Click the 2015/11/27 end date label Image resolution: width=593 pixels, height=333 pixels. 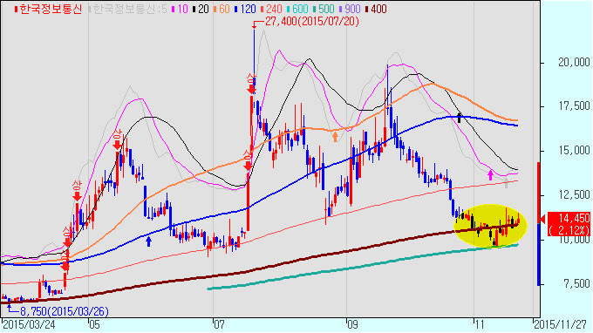click(x=561, y=324)
